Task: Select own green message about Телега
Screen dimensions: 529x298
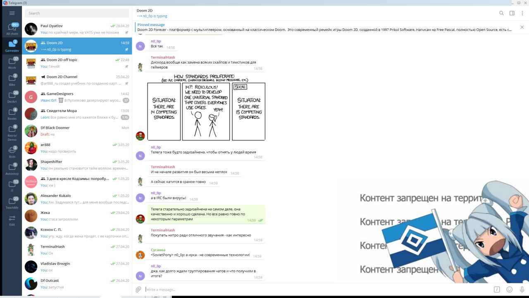Action: click(206, 214)
